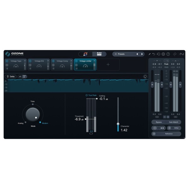Decrease meter scale with minus button
The image size is (189, 189).
coord(165,117)
